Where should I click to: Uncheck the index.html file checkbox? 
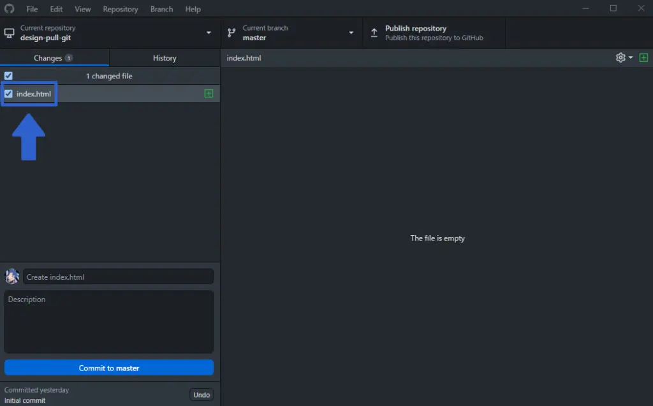click(8, 93)
